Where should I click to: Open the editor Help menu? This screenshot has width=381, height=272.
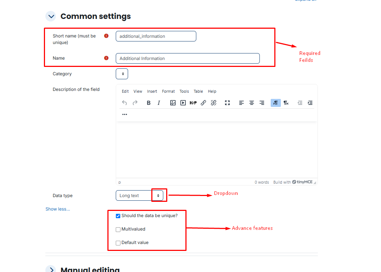tap(212, 91)
